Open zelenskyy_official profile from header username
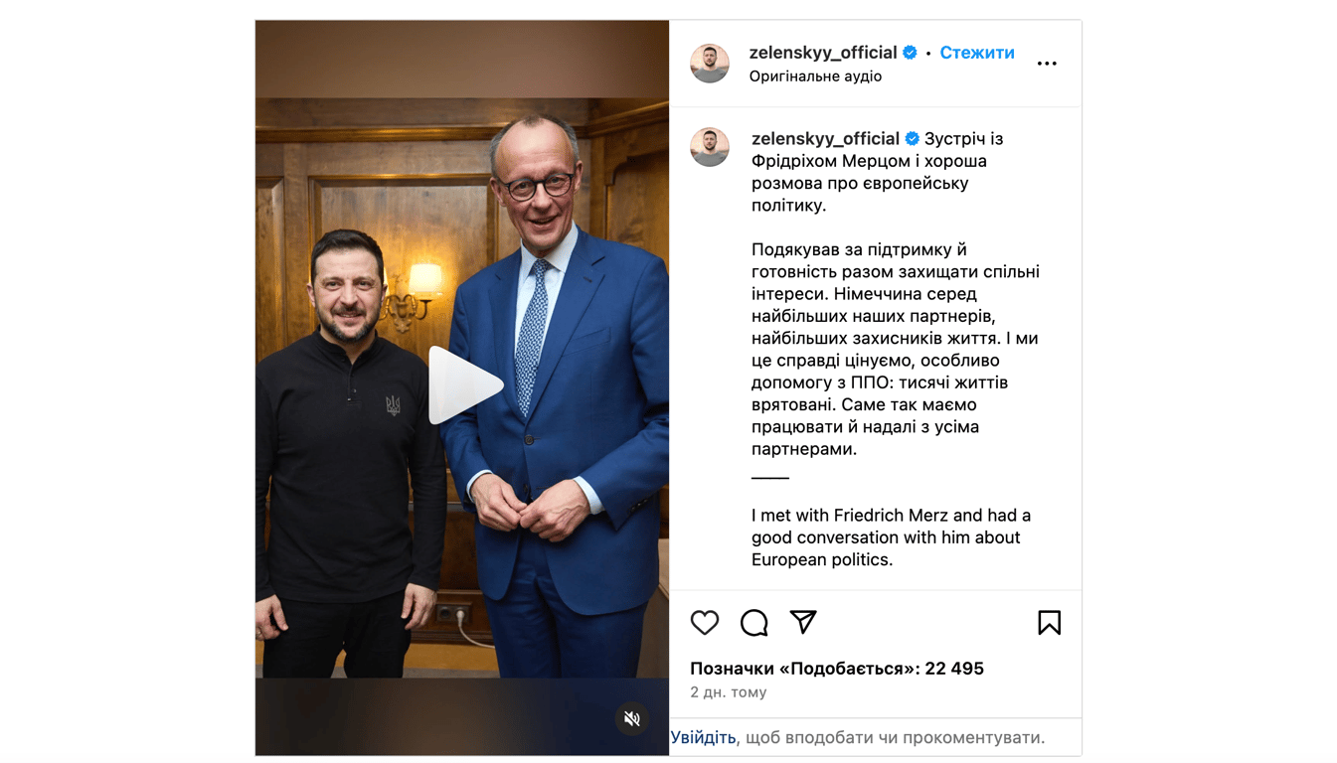The image size is (1337, 763). (823, 53)
